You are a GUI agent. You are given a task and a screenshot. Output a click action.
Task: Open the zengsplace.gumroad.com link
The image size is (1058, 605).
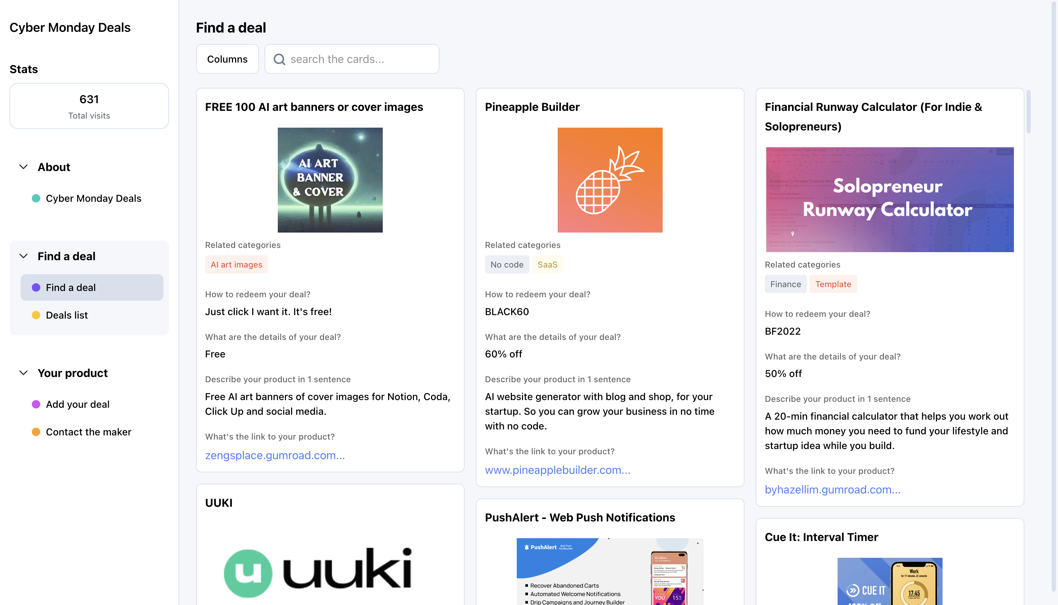(x=275, y=455)
